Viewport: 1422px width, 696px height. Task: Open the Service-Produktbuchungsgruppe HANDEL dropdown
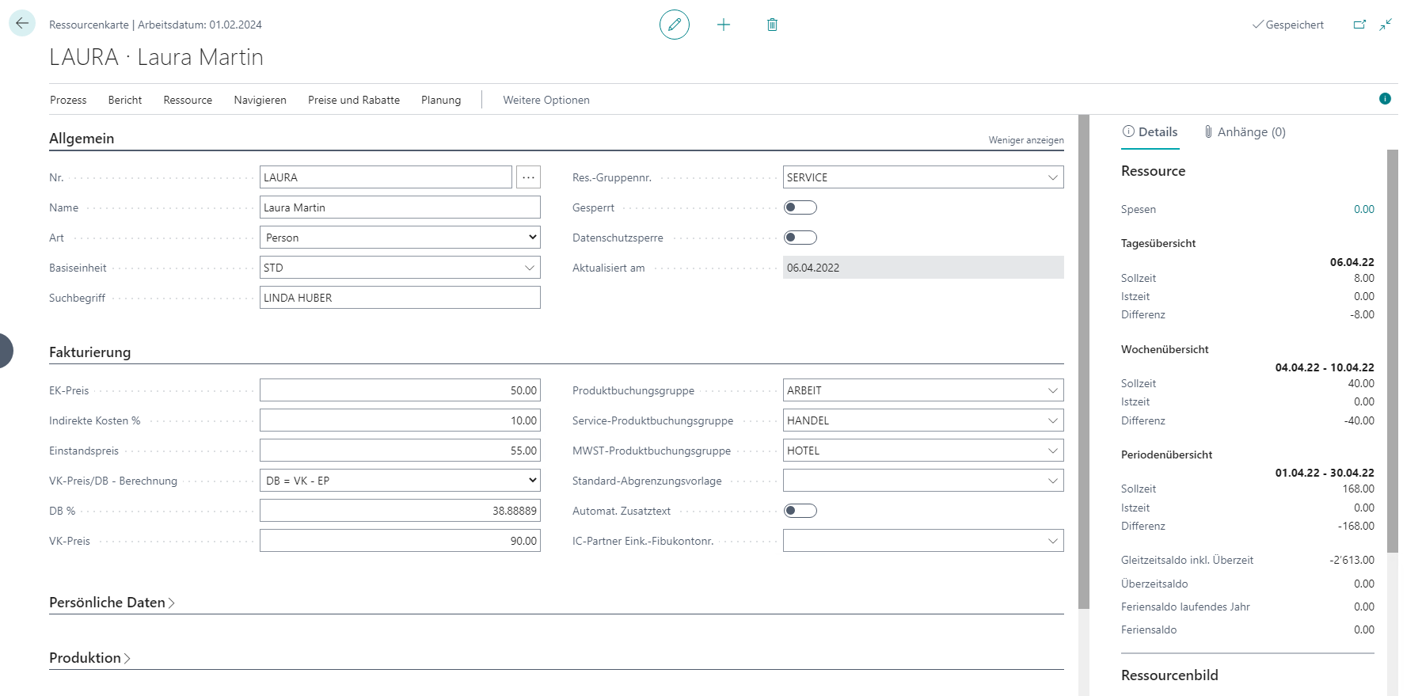(x=1052, y=420)
